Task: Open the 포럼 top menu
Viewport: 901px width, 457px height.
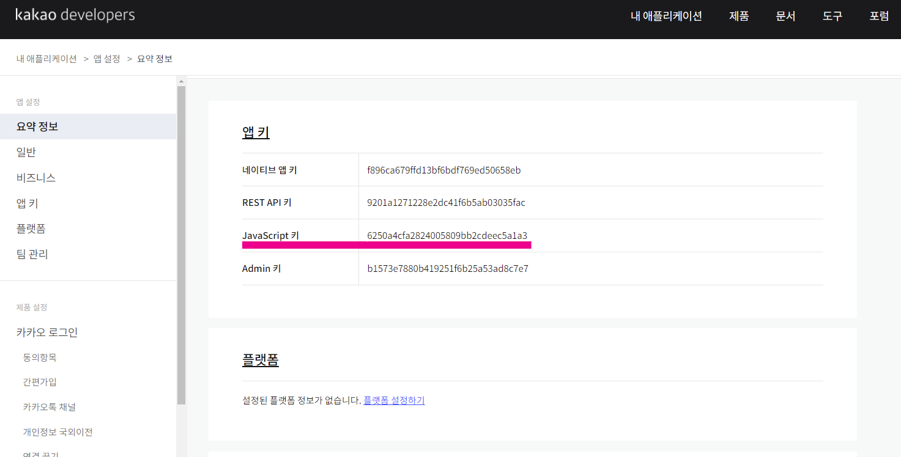Action: [879, 16]
